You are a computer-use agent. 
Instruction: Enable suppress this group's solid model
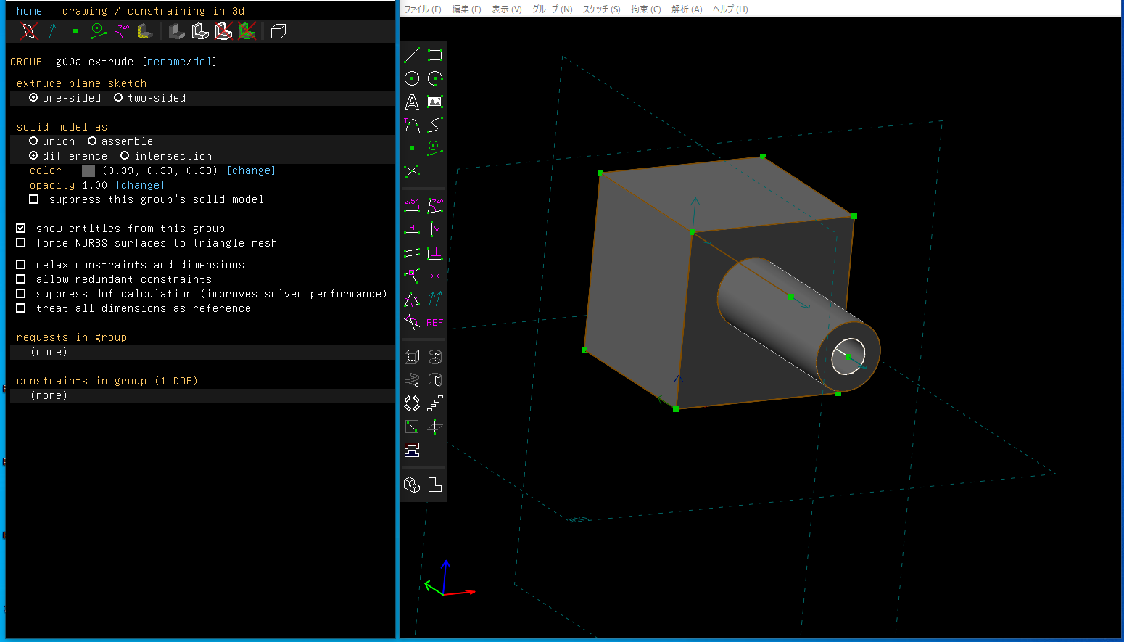(x=33, y=199)
